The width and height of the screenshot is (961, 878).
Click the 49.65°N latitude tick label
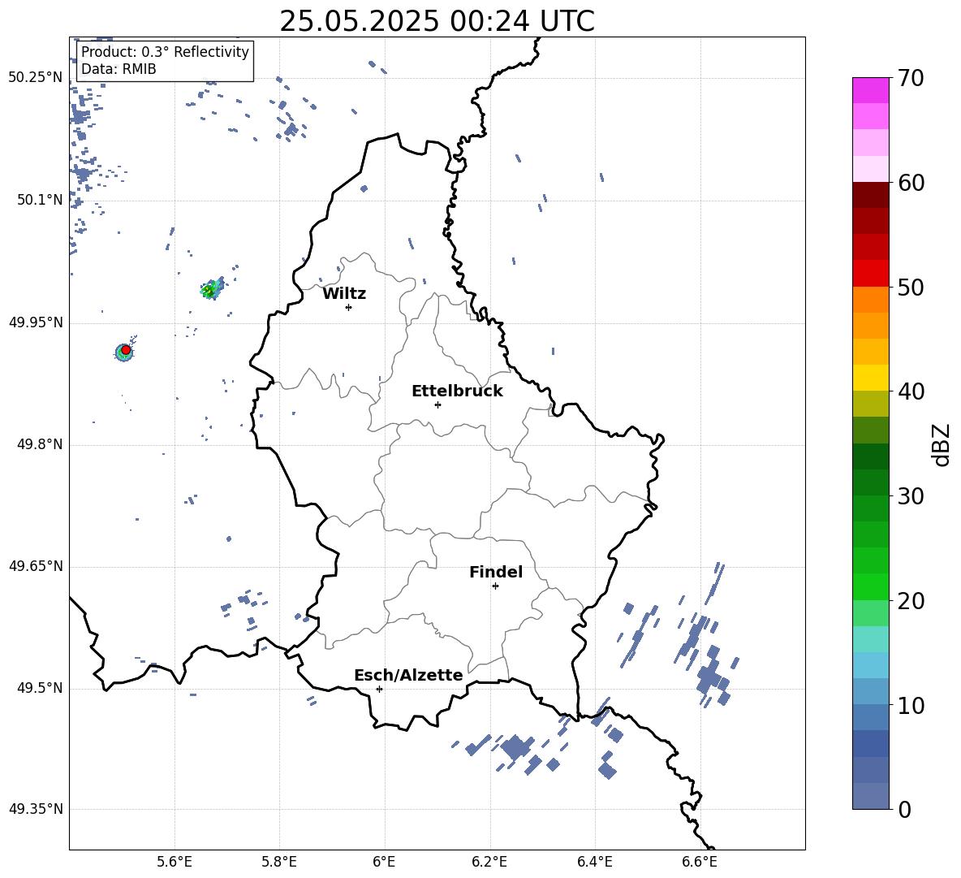(x=36, y=566)
